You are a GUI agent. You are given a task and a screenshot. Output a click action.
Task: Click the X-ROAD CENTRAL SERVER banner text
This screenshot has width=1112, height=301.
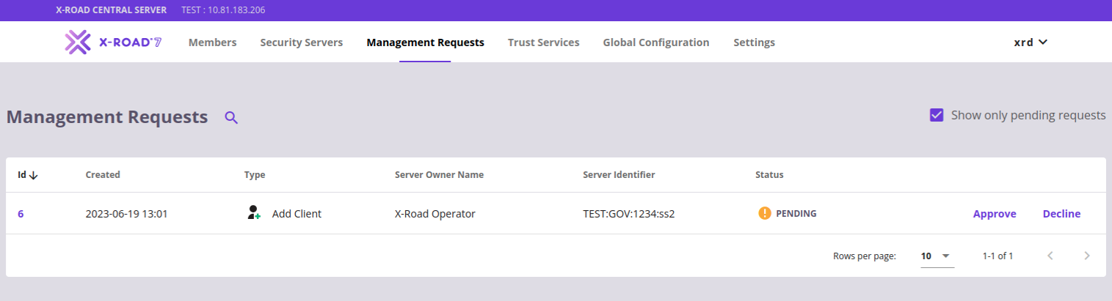tap(111, 10)
